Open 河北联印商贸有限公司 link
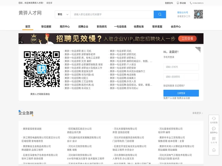The height and width of the screenshot is (166, 222). (x=80, y=155)
